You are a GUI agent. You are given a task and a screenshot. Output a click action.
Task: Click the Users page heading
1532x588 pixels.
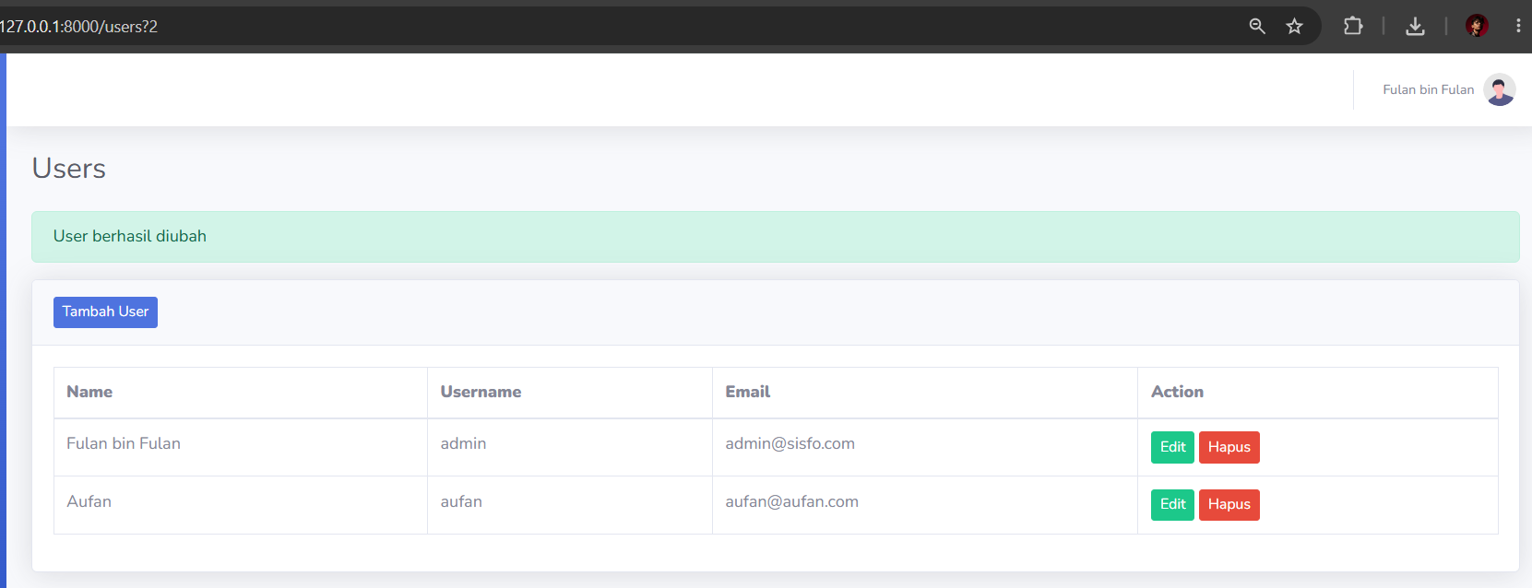pyautogui.click(x=69, y=169)
